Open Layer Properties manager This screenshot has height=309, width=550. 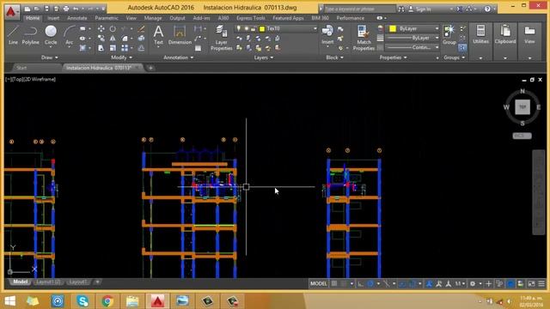click(222, 38)
